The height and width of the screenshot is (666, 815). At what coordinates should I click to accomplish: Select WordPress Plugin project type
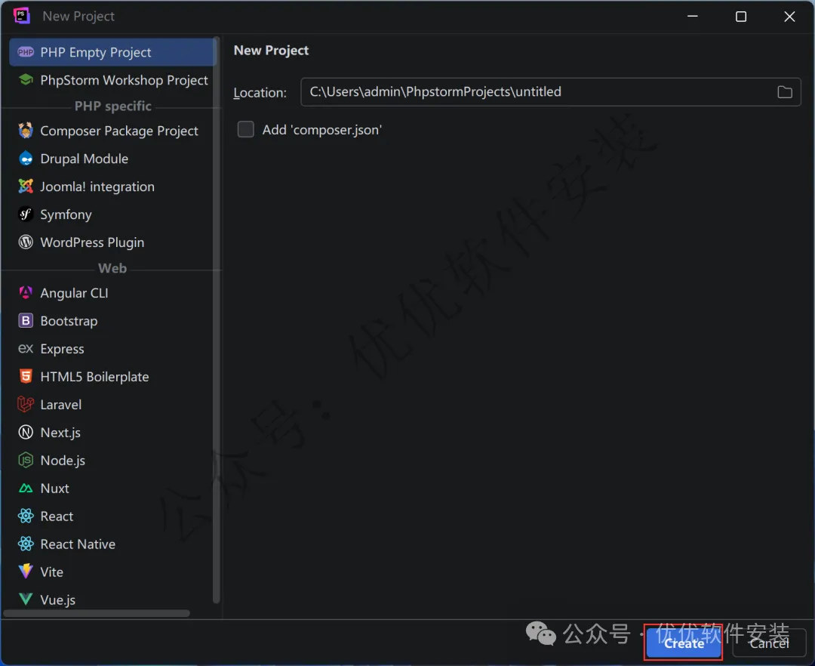(112, 242)
